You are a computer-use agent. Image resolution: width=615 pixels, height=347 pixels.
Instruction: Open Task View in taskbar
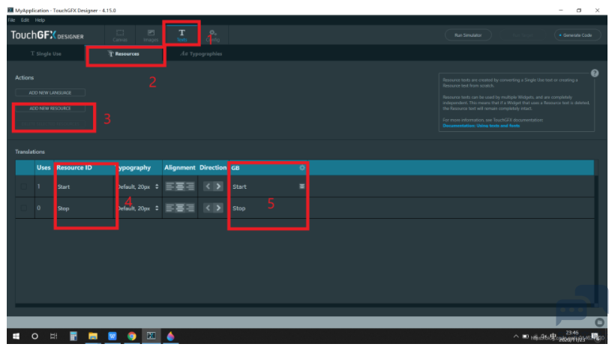[54, 336]
